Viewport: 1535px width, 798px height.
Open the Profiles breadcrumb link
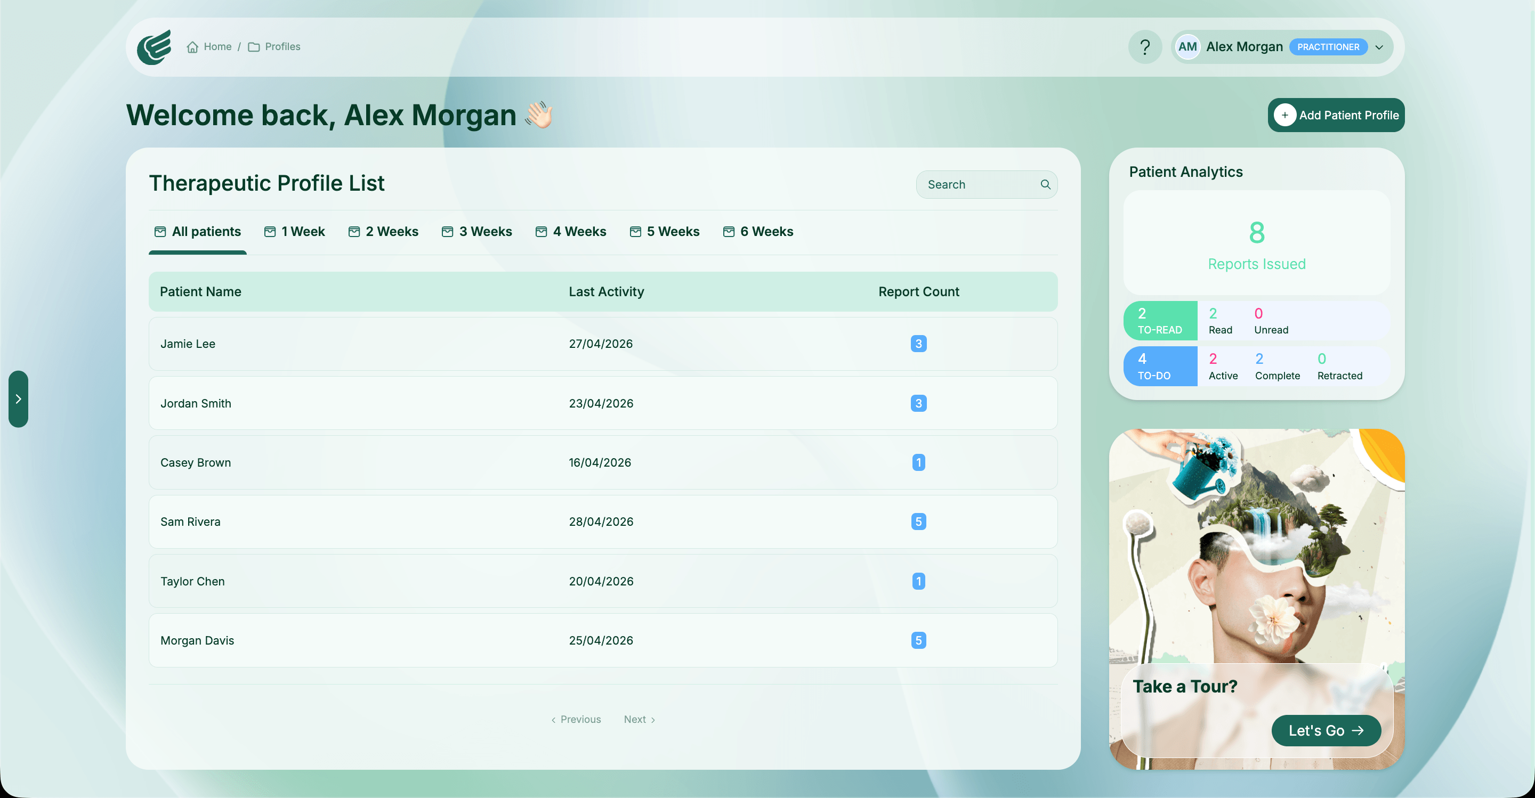274,47
